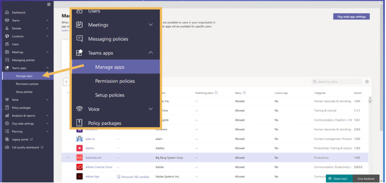Expand the Org-wide settings chevron
This screenshot has width=386, height=183.
pos(47,124)
